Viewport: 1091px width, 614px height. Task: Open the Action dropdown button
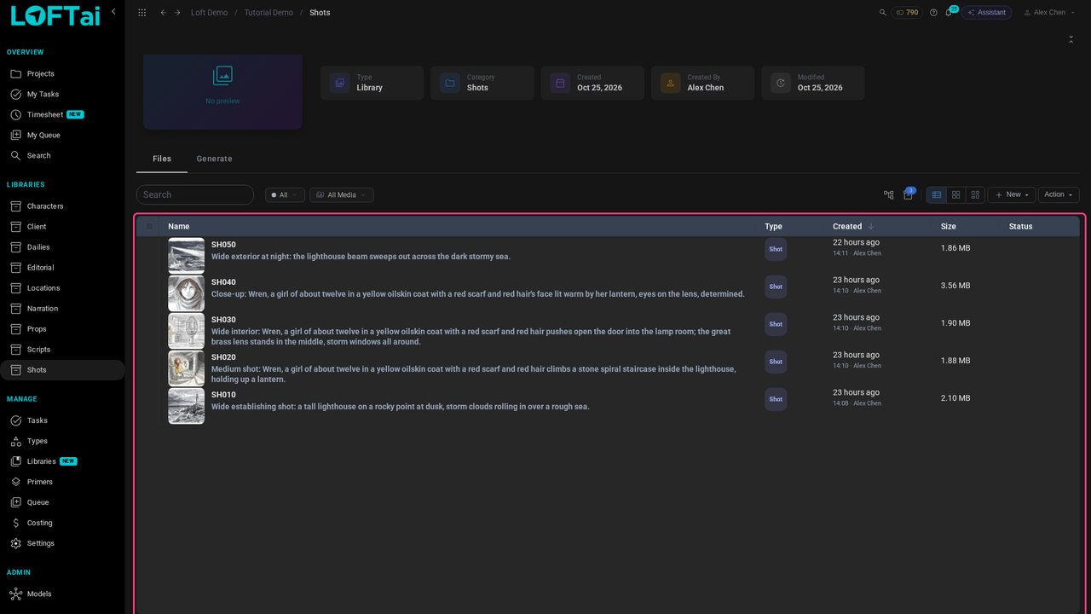(x=1059, y=194)
